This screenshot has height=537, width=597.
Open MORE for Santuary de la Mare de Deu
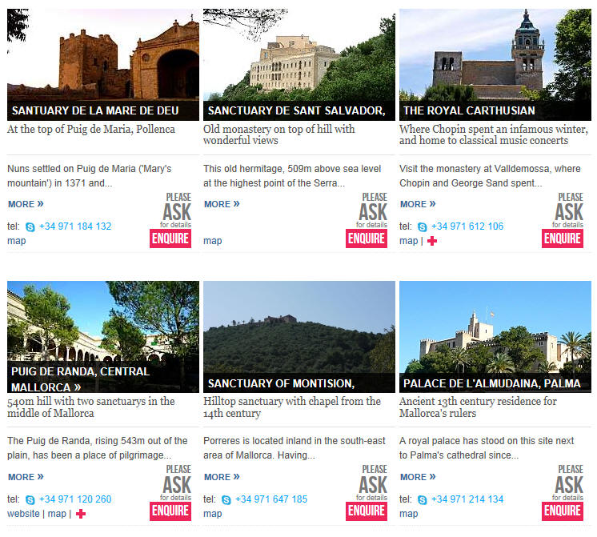coord(26,204)
